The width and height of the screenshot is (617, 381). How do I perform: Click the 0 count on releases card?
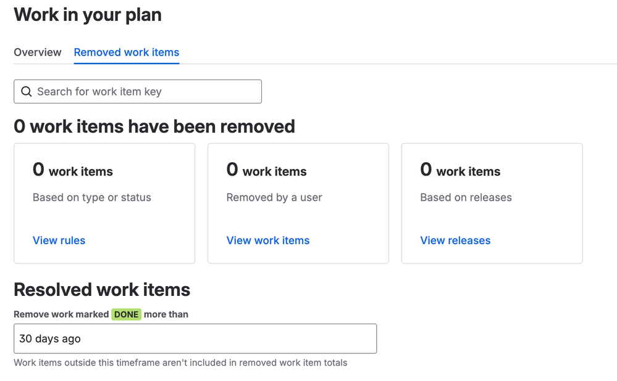[x=460, y=171]
